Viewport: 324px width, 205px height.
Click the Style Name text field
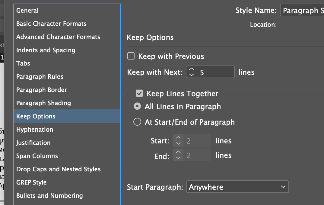click(302, 11)
